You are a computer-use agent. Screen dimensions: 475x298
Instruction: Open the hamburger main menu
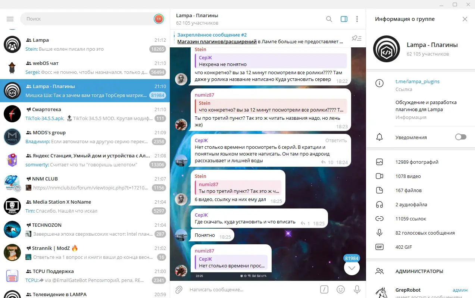tap(10, 19)
